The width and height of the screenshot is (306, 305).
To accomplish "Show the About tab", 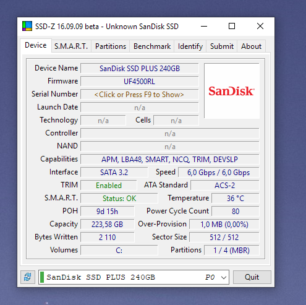I will (x=251, y=46).
